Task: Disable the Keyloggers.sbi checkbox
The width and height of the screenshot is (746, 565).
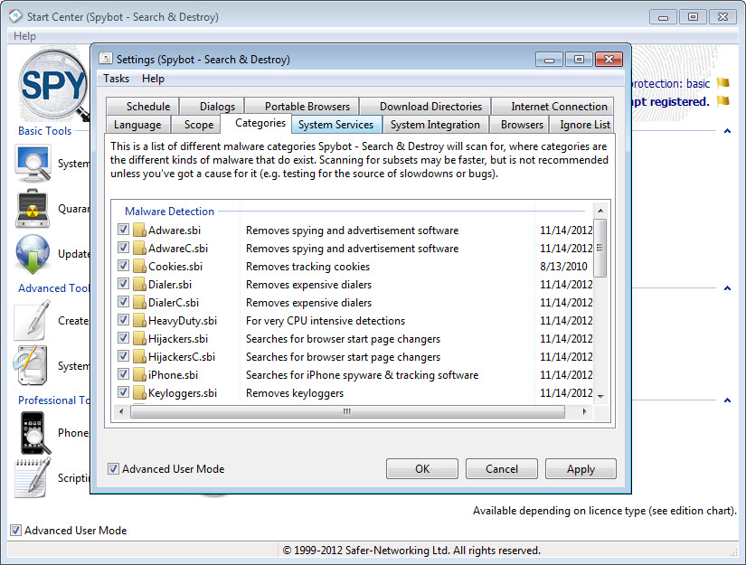Action: pos(123,392)
